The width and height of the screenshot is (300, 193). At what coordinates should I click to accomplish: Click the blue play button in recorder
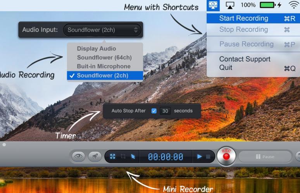[x=199, y=157]
